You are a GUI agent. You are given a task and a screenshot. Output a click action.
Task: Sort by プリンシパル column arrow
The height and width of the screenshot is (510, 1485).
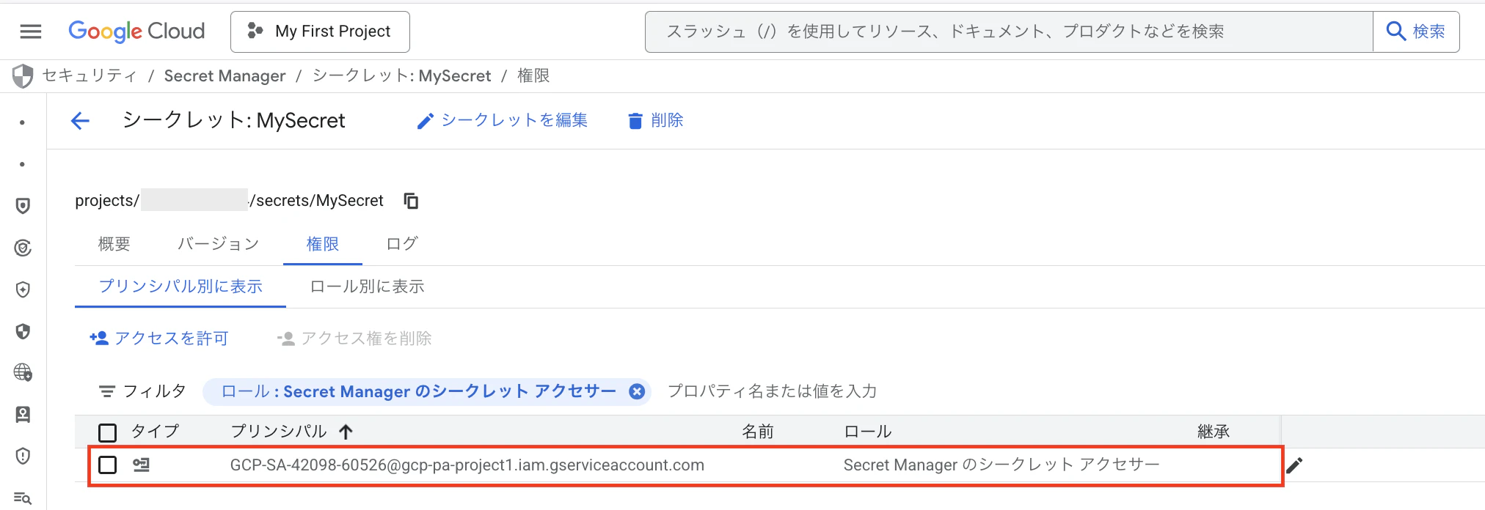coord(346,432)
